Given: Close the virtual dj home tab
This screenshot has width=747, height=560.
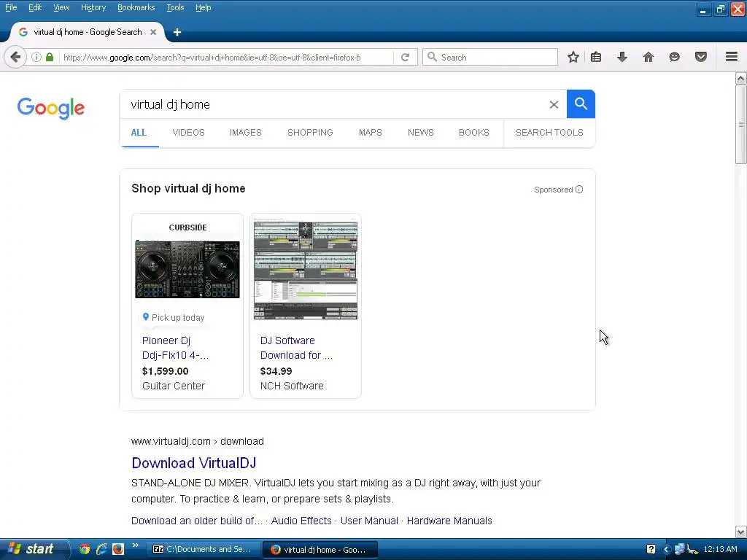Looking at the screenshot, I should coord(153,32).
